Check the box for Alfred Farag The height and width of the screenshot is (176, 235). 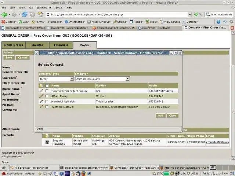[47, 96]
